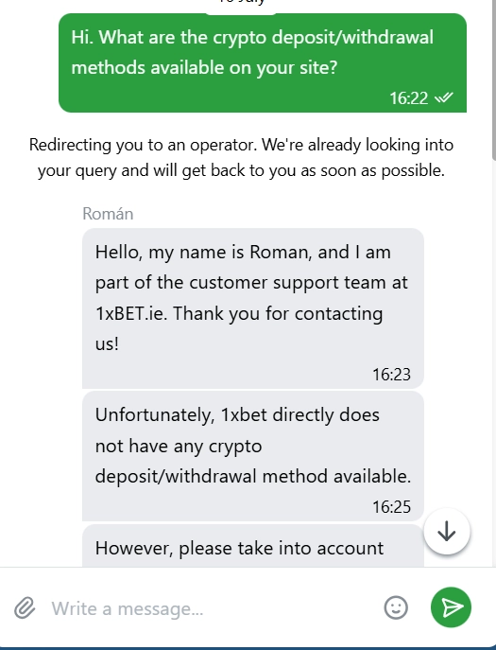
Task: Open the emoji picker smiley icon
Action: click(396, 607)
